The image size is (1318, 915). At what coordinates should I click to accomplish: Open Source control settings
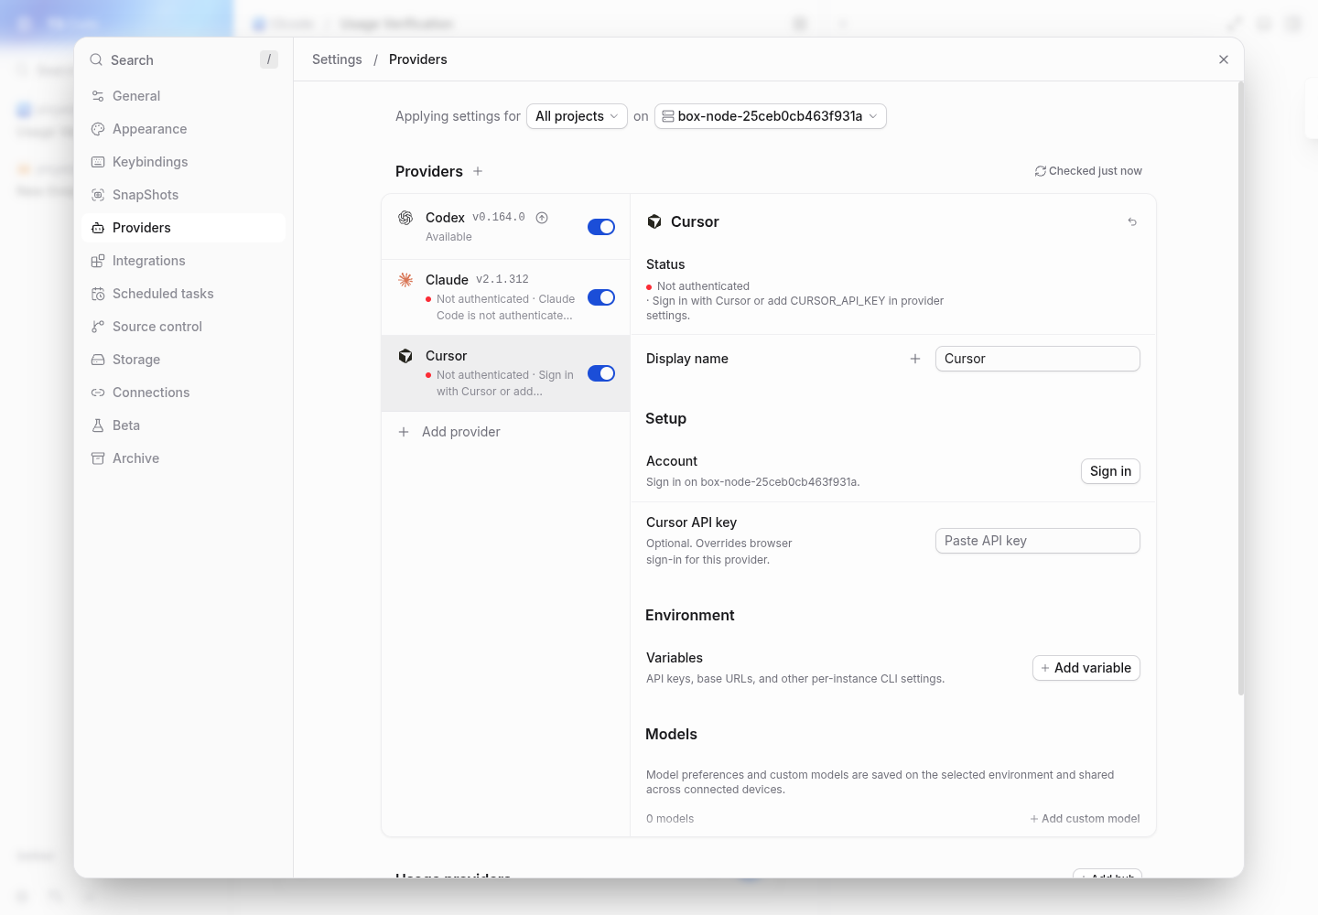(183, 327)
